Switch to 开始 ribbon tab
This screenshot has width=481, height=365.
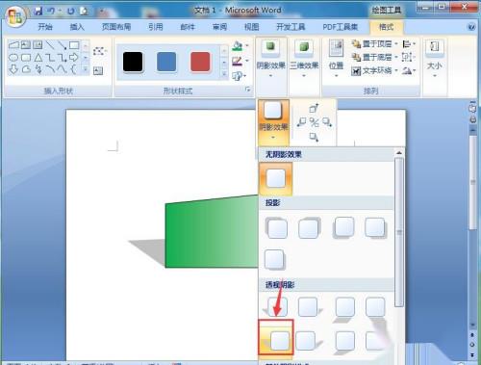tap(45, 27)
